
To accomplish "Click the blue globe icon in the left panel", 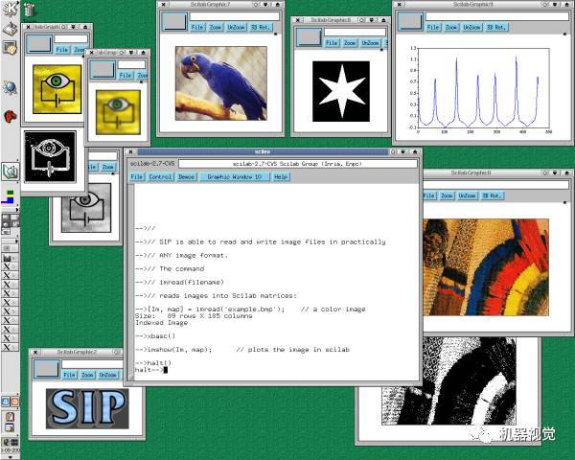I will (x=10, y=87).
